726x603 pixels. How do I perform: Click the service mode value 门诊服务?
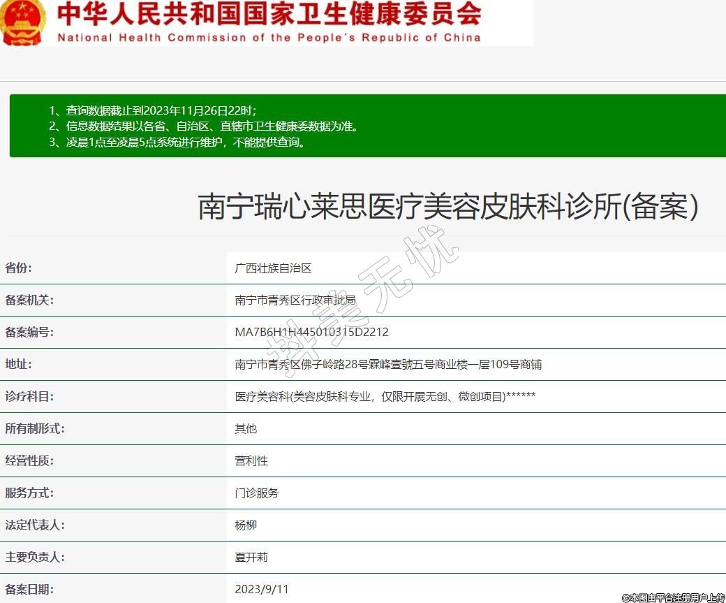[257, 493]
